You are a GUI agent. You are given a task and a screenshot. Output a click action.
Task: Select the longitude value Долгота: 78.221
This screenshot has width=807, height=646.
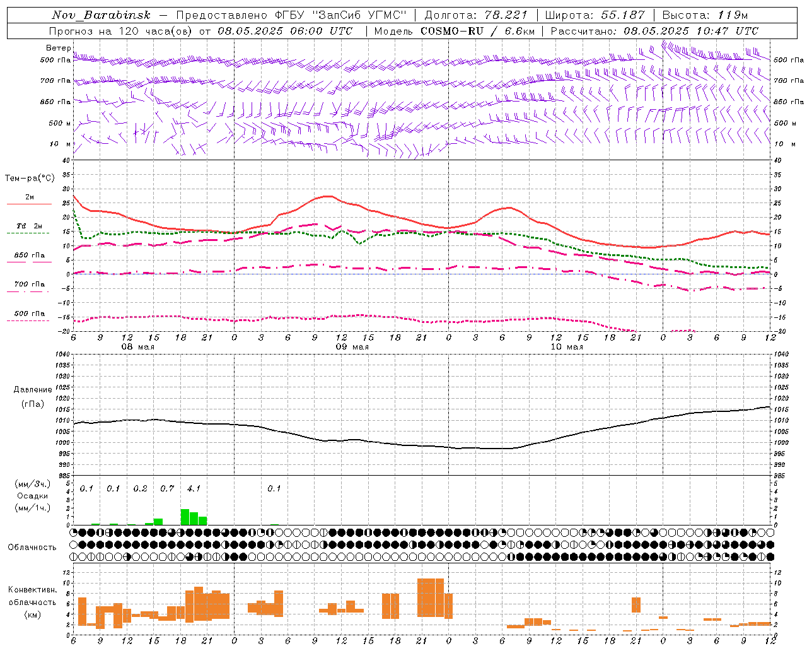[x=475, y=15]
